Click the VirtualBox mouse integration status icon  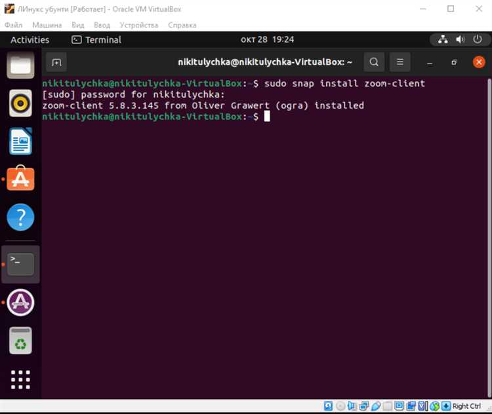[x=434, y=406]
